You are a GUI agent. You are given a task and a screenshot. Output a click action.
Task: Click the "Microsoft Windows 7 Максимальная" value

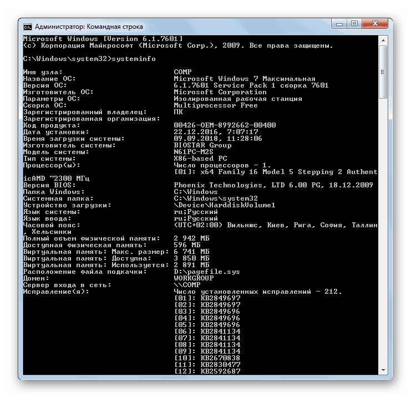click(244, 79)
